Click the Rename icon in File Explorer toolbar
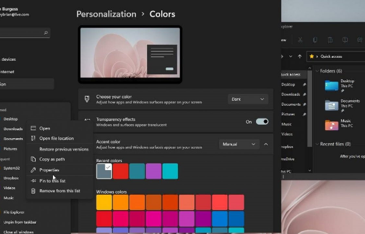Image resolution: width=365 pixels, height=234 pixels. [345, 40]
